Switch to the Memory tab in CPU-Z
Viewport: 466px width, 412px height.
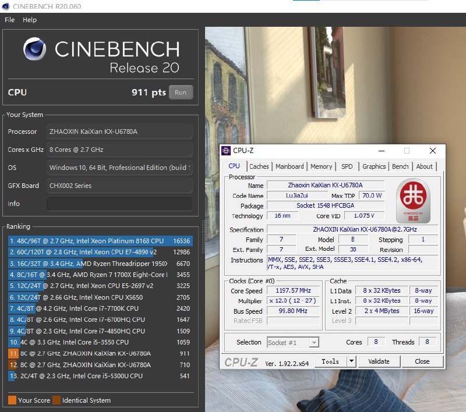[321, 166]
